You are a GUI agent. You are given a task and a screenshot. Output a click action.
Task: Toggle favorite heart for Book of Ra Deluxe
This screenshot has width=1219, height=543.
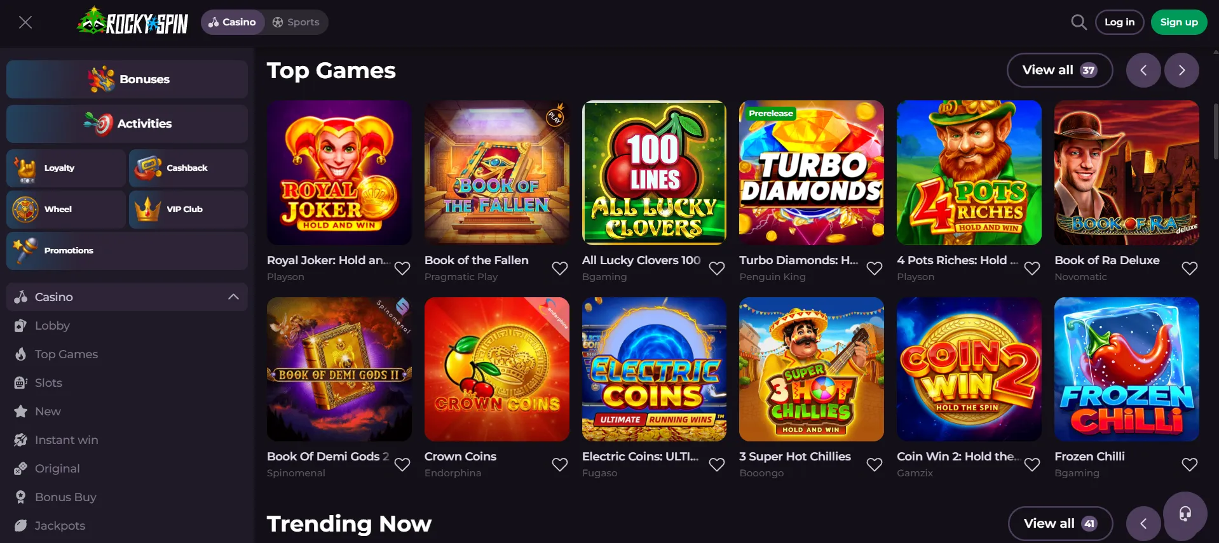[1190, 268]
